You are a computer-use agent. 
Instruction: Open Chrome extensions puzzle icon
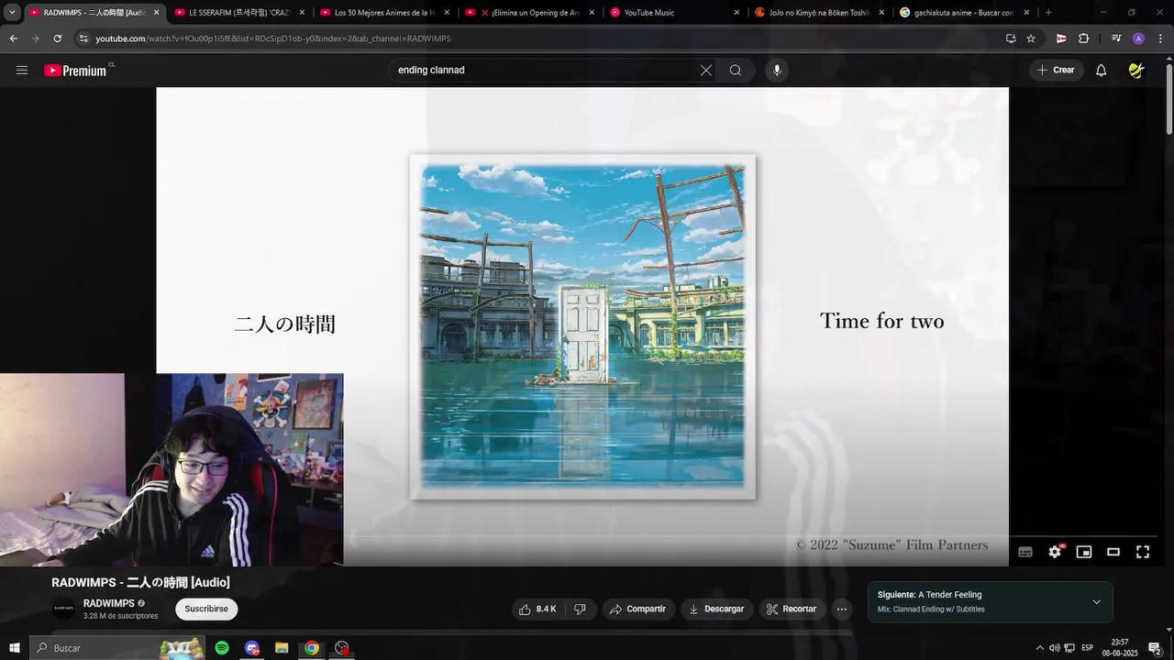pyautogui.click(x=1083, y=38)
